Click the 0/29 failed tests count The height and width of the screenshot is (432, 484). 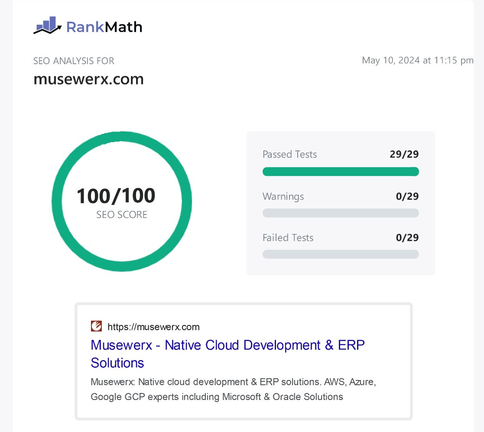click(x=407, y=237)
